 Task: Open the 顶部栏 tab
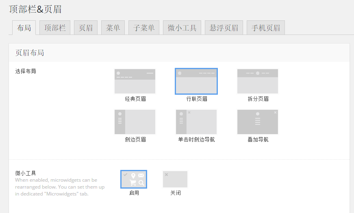point(55,28)
